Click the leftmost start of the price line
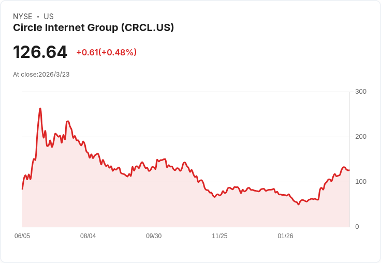The height and width of the screenshot is (263, 381). pyautogui.click(x=23, y=188)
